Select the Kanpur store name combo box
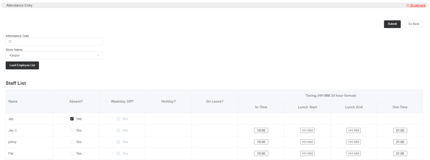This screenshot has height=160, width=430. coord(54,56)
